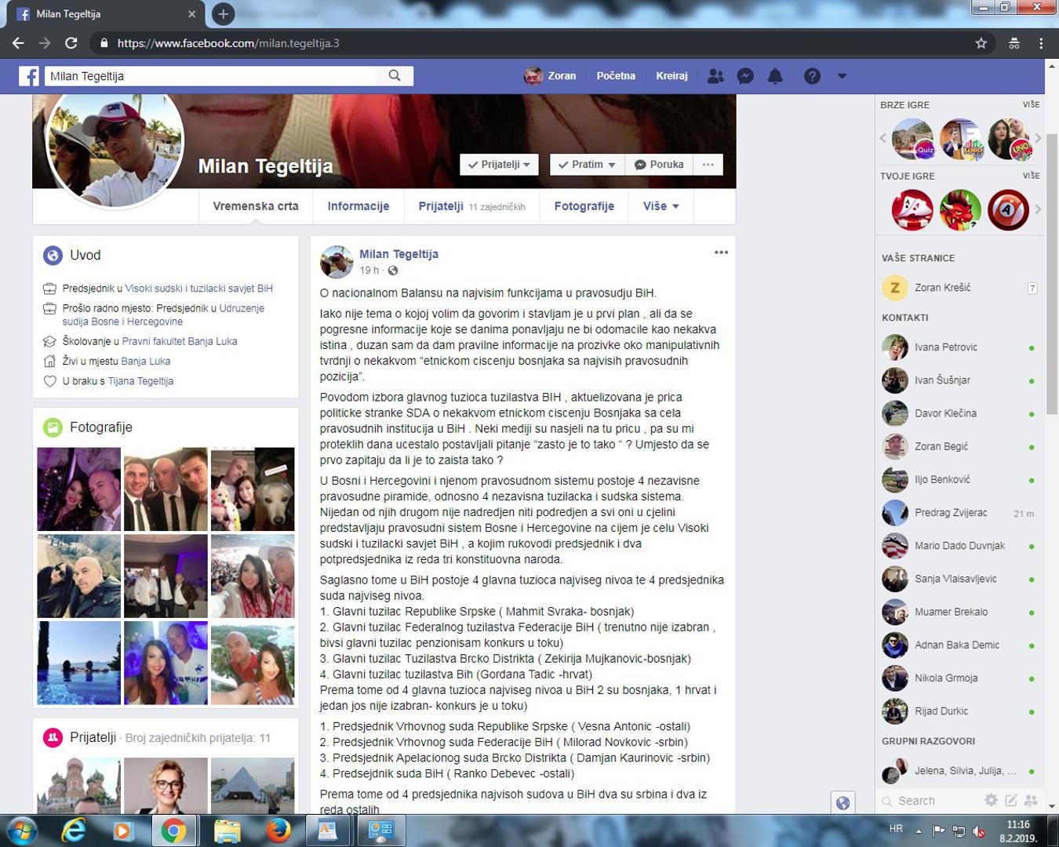This screenshot has width=1059, height=847.
Task: Click the Facebook logo icon
Action: coord(29,76)
